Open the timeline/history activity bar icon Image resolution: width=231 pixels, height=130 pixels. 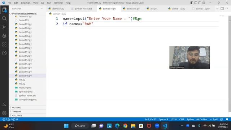(x=4, y=53)
